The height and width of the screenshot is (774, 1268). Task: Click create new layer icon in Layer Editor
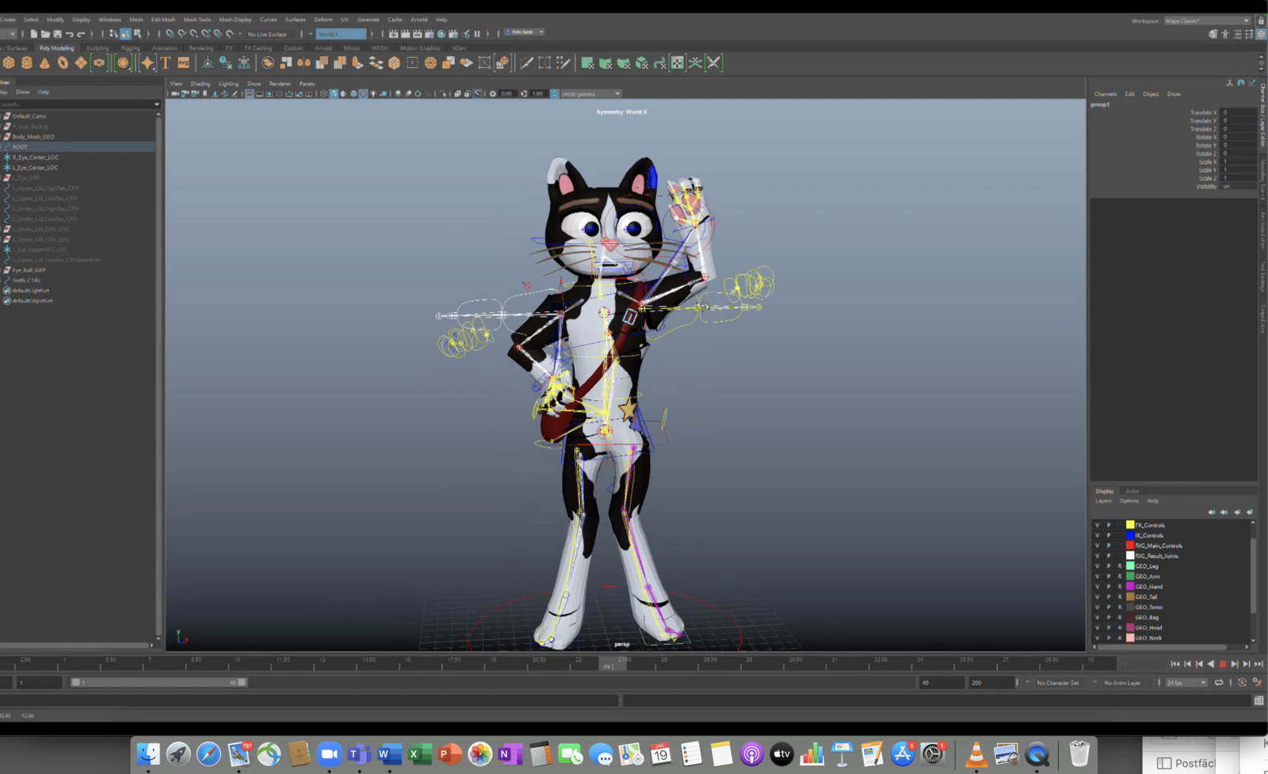1237,513
